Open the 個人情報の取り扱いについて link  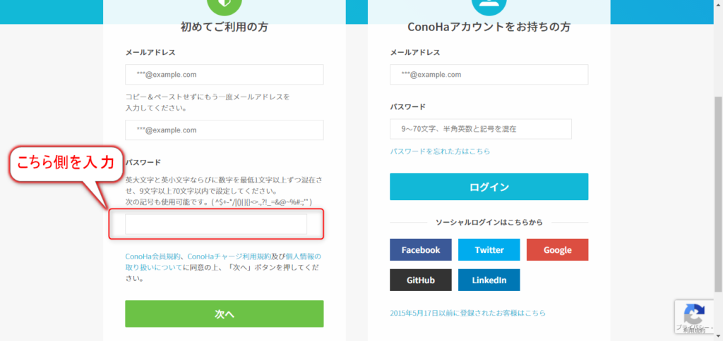(x=223, y=262)
